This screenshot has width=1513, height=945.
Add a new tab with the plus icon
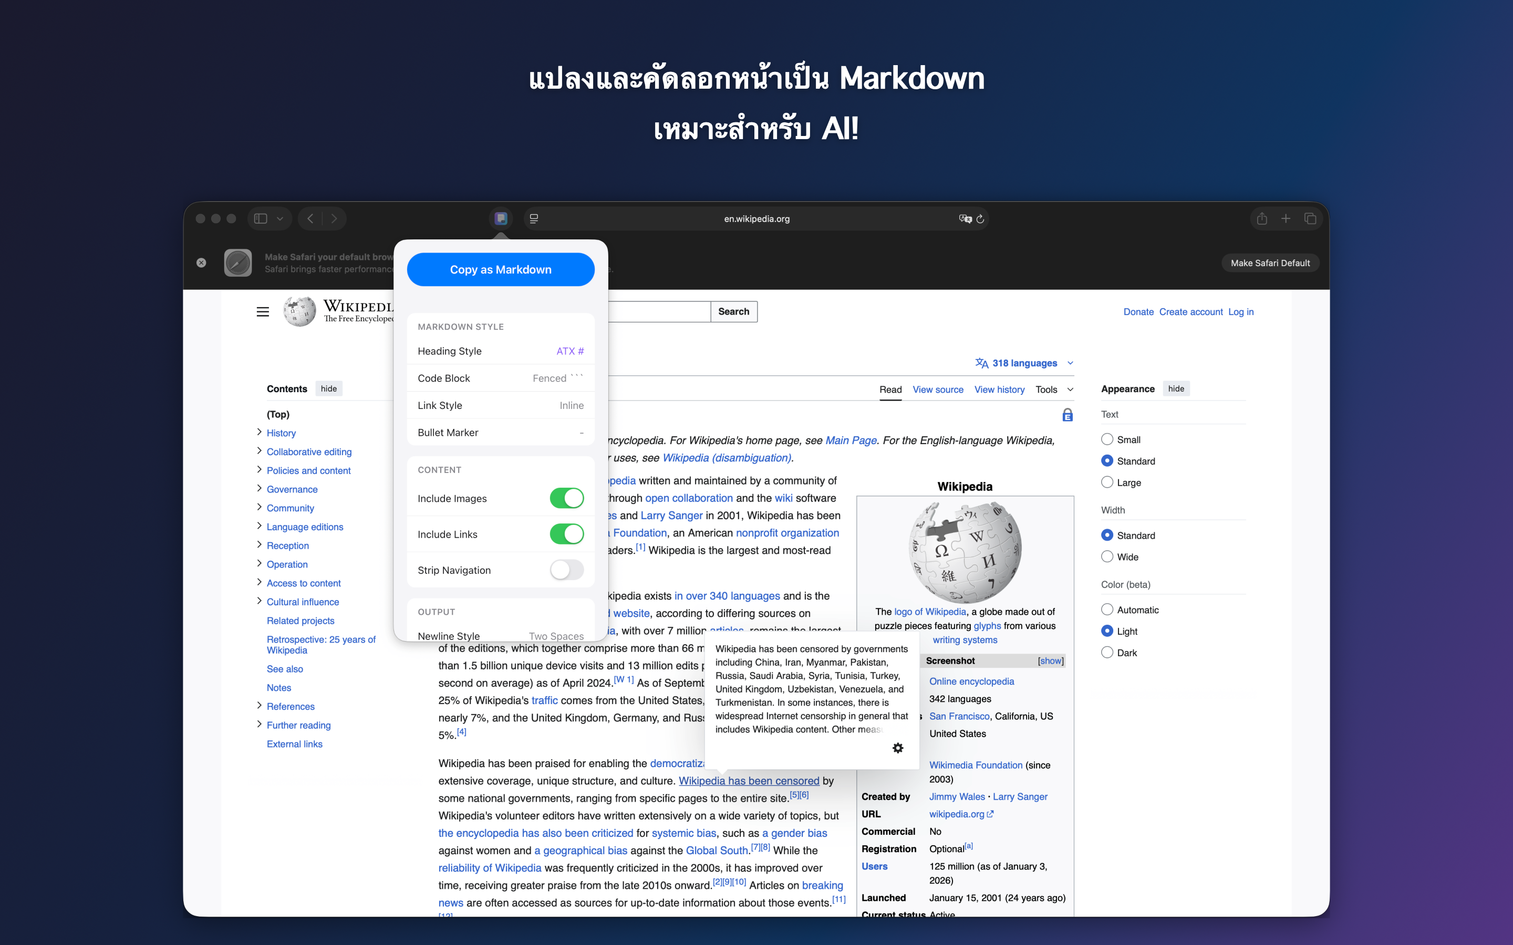1286,219
